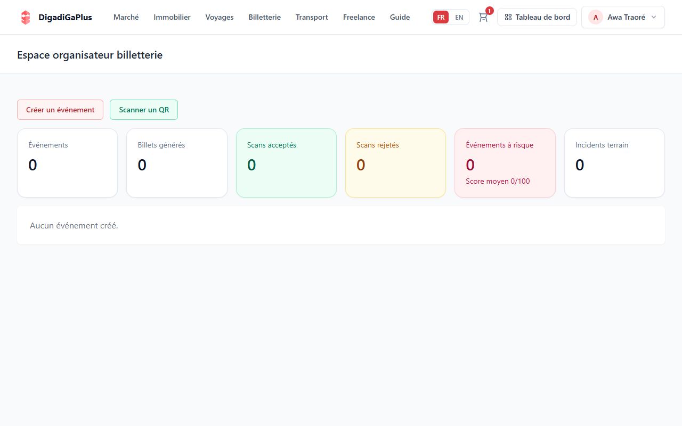Click the Score moyen 0/100 text
This screenshot has width=682, height=426.
click(498, 181)
